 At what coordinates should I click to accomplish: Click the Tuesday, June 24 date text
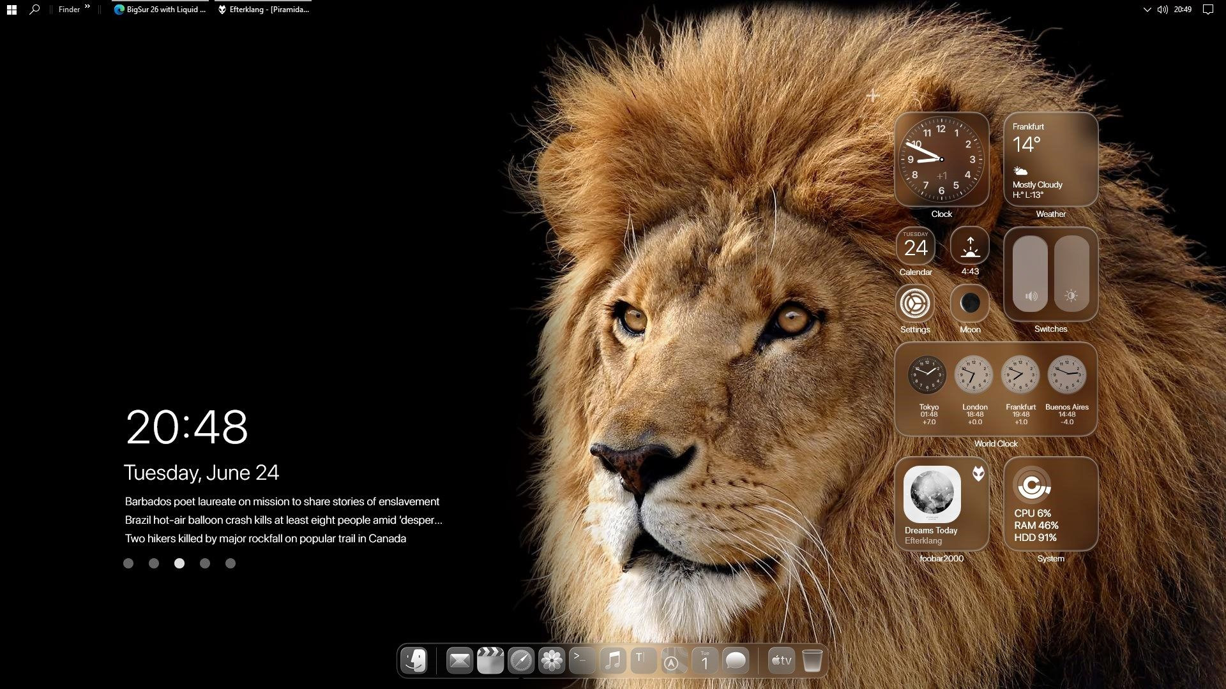point(201,473)
